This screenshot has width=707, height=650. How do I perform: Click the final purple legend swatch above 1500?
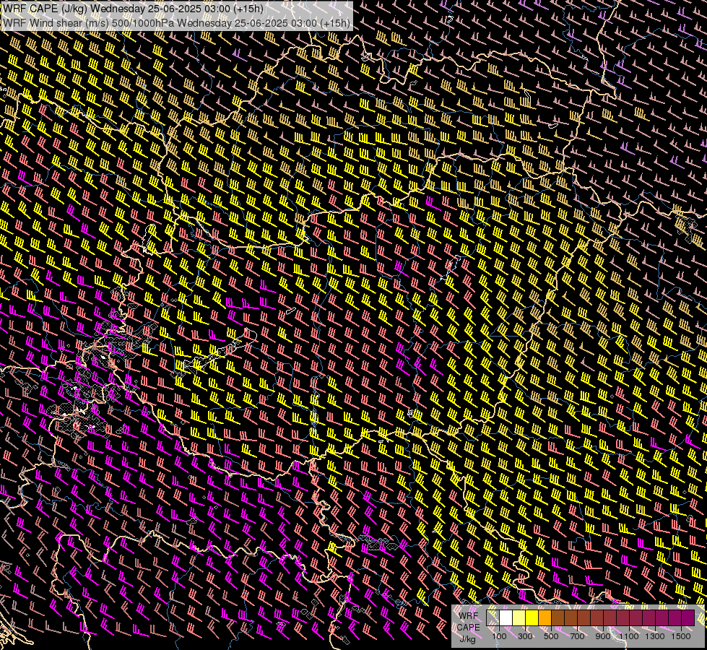pos(688,617)
